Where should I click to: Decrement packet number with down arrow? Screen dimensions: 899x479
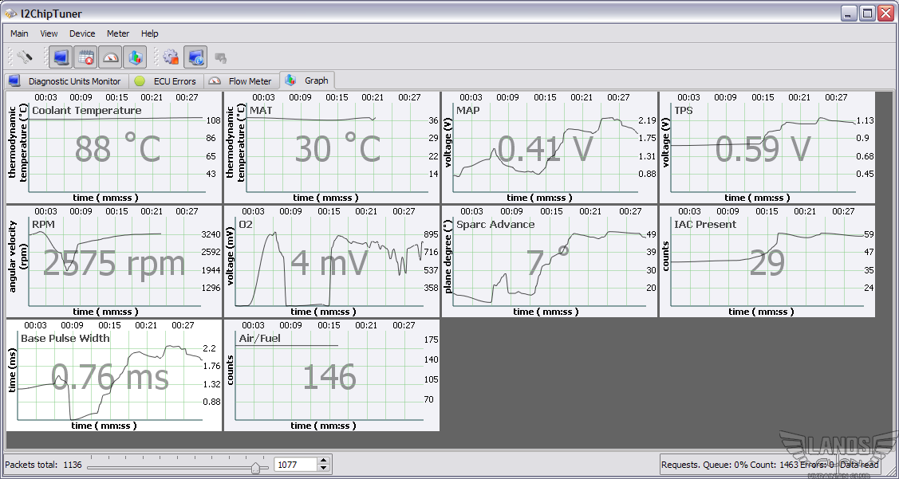(x=323, y=468)
